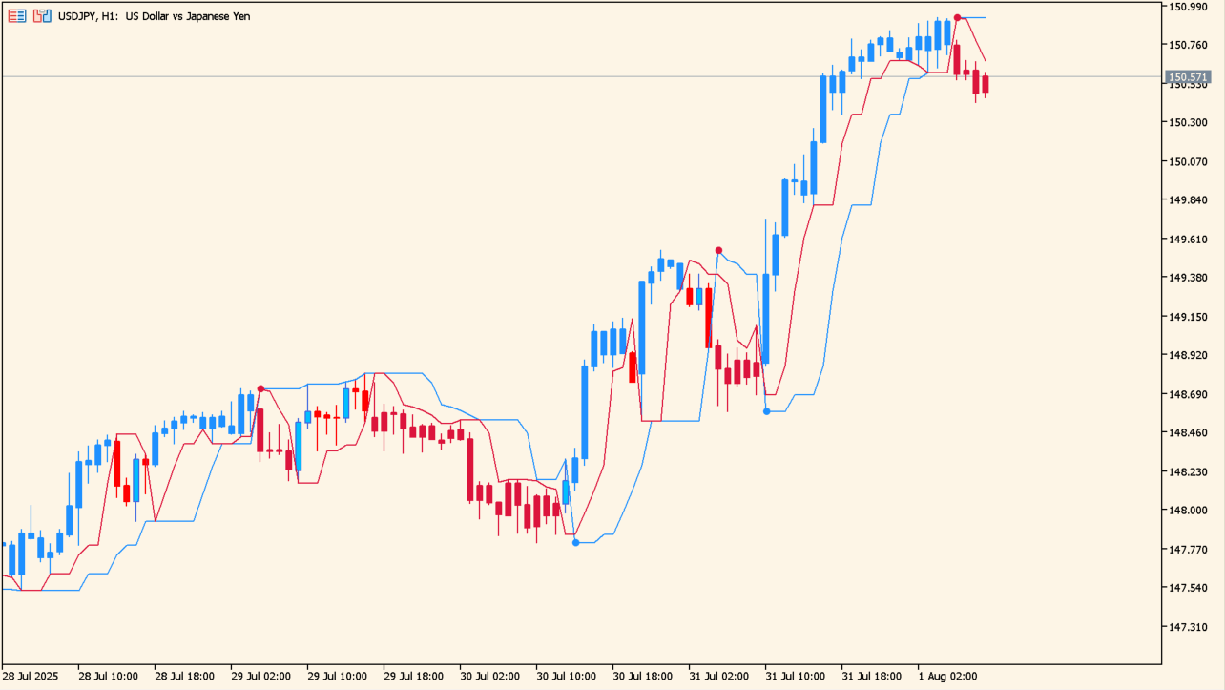This screenshot has width=1225, height=690.
Task: Open the One Click Trading panel icon
Action: tap(17, 16)
